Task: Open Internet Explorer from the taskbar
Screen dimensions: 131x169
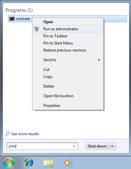Action: click(x=29, y=163)
